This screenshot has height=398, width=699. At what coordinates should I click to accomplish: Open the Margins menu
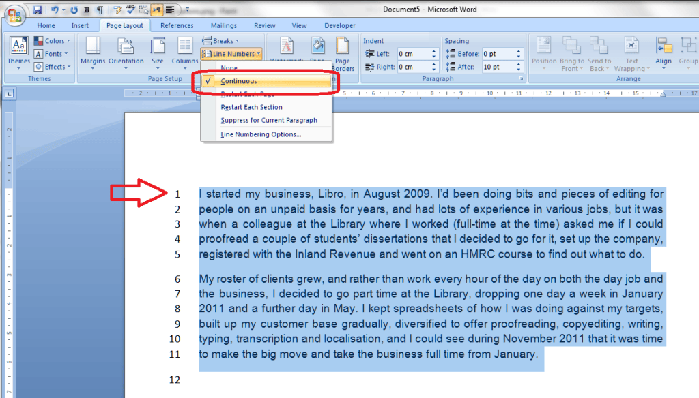pyautogui.click(x=93, y=53)
